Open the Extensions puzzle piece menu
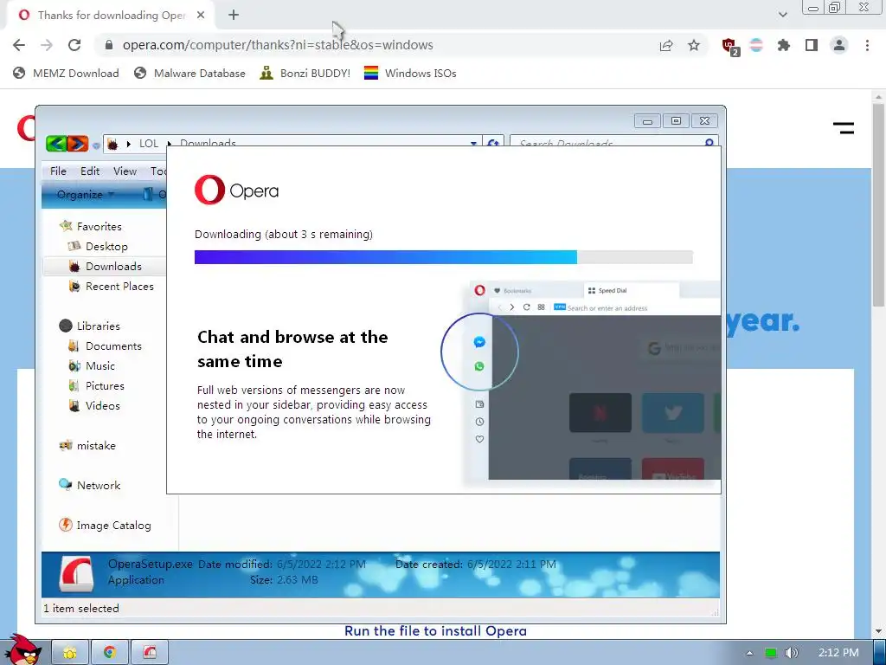This screenshot has width=886, height=665. click(784, 45)
